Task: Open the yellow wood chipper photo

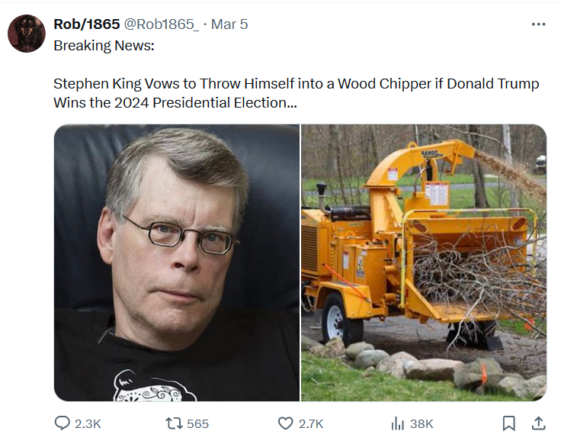Action: tap(424, 262)
